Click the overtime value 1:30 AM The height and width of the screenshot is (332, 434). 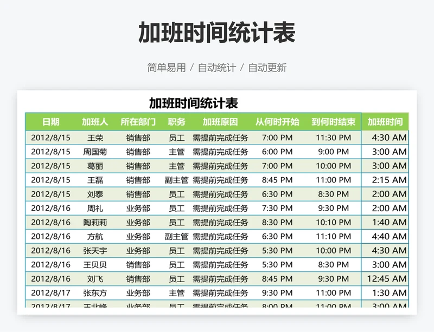389,293
